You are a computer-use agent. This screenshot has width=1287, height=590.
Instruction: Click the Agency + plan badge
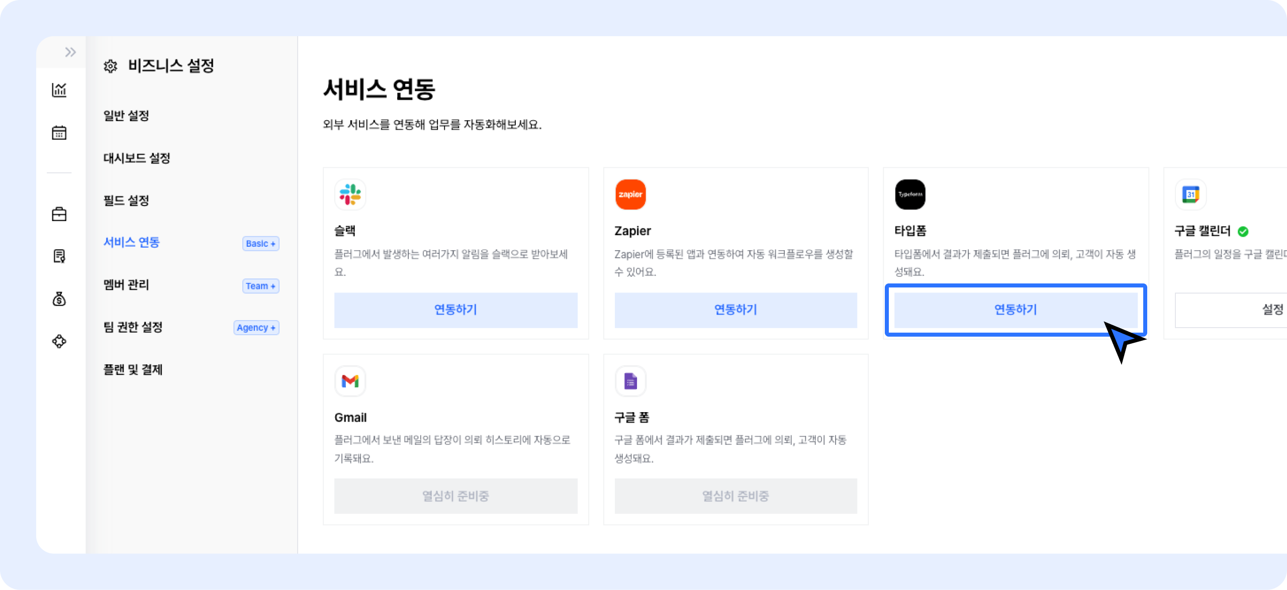coord(256,328)
